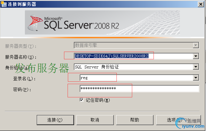The width and height of the screenshot is (206, 131).
Task: Click the 连接(C) connect button
Action: (55, 120)
